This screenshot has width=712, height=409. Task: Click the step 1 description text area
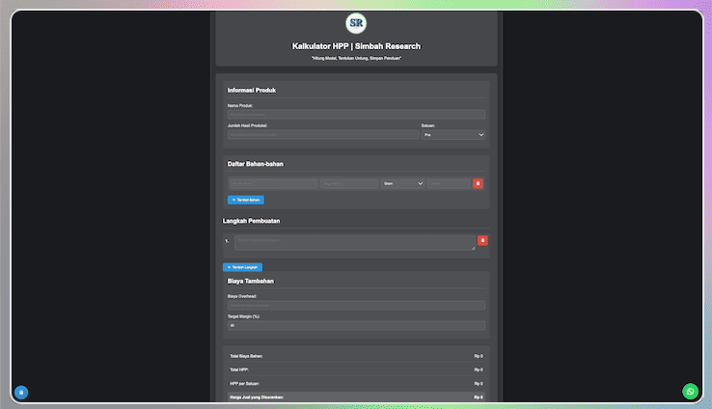[x=354, y=242]
